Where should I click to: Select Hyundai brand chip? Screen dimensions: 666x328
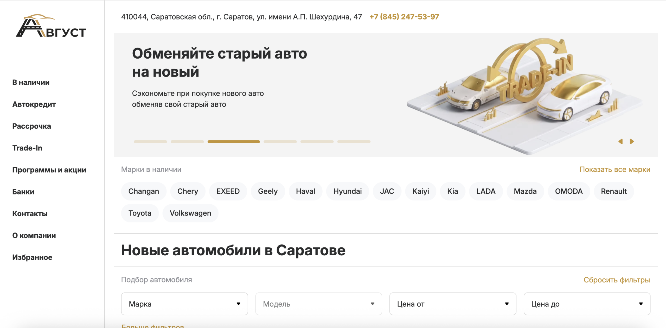point(348,191)
